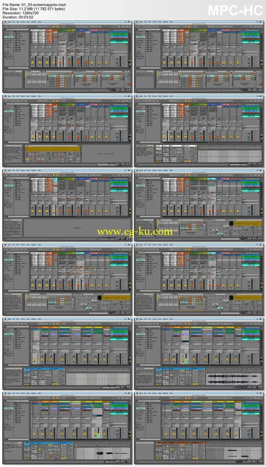Pick the preview frame at 00:02:05
The width and height of the screenshot is (266, 467).
pyautogui.click(x=68, y=279)
